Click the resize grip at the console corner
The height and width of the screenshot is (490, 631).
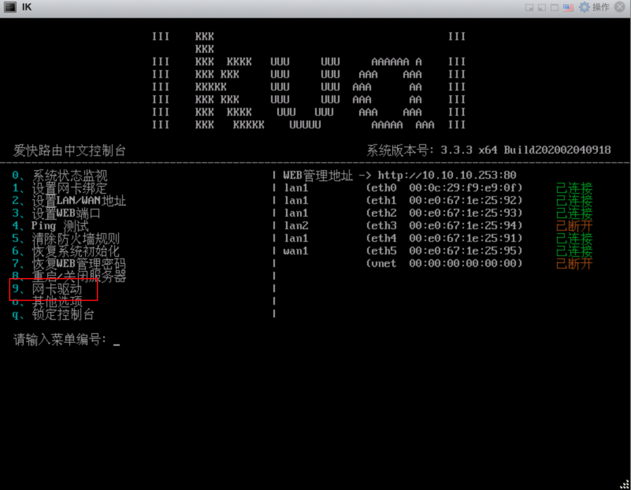[x=625, y=484]
